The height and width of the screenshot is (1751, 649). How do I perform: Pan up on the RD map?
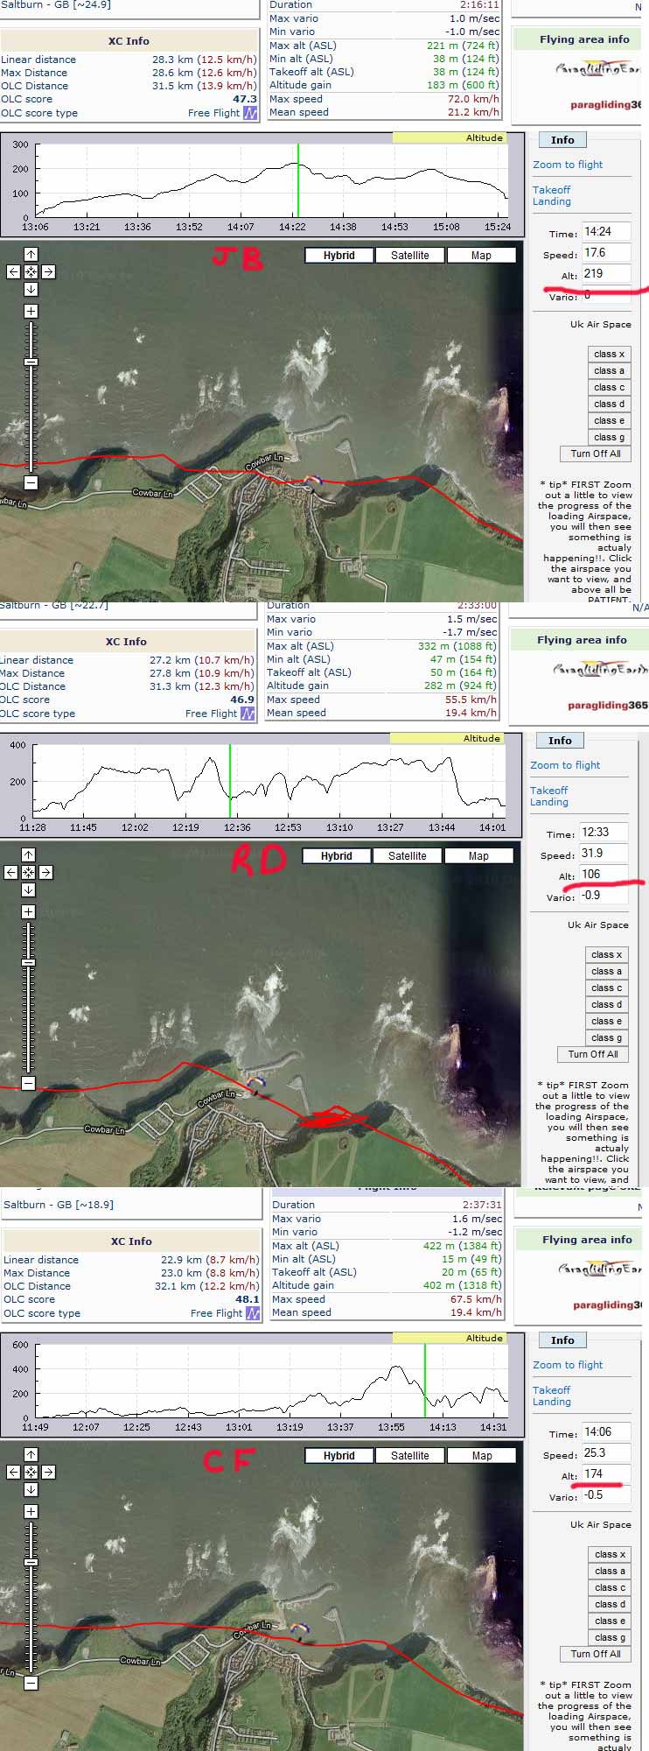(28, 855)
